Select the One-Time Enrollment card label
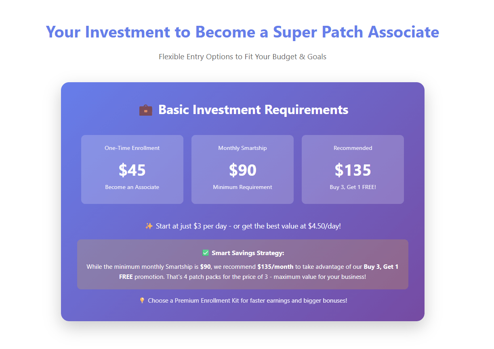 click(x=132, y=148)
